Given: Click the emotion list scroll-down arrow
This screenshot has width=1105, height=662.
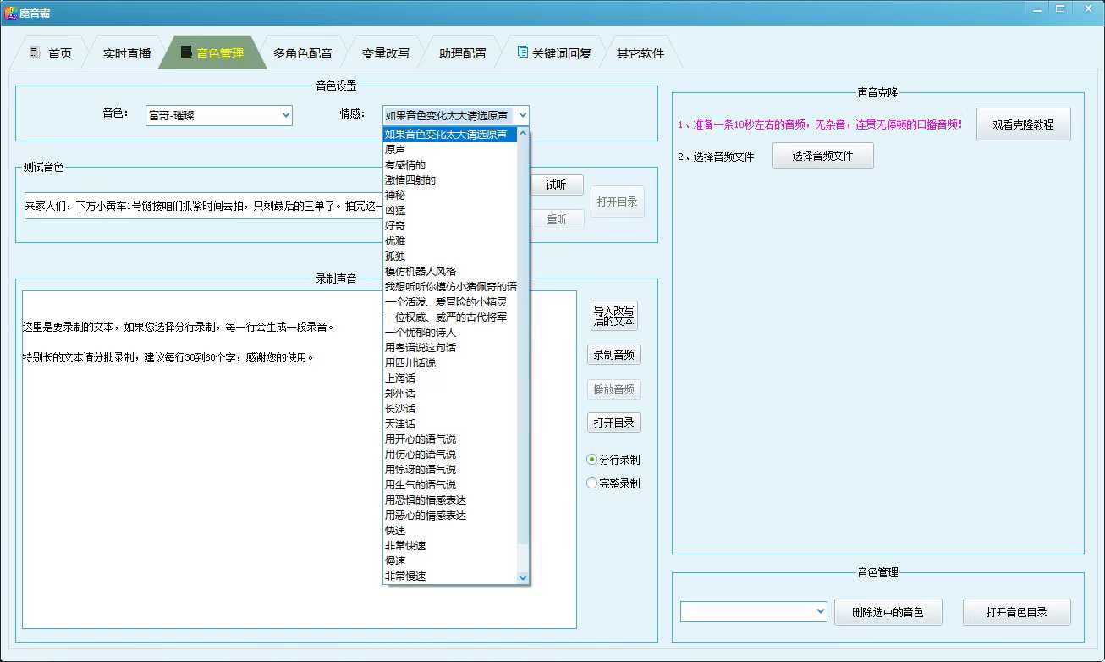Looking at the screenshot, I should [523, 576].
